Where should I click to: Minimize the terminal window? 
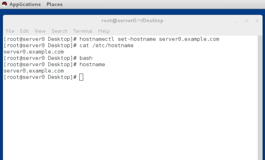pyautogui.click(x=236, y=21)
